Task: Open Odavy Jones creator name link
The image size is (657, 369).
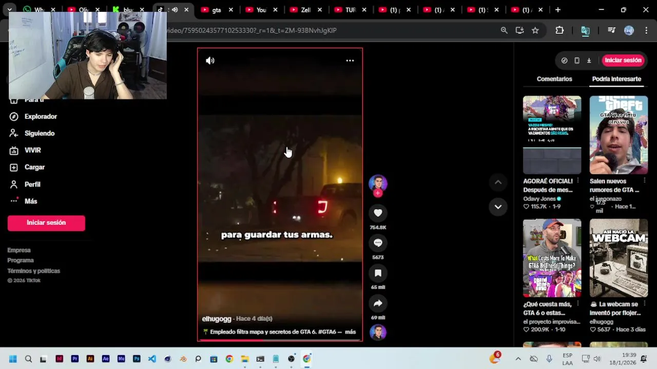Action: (x=539, y=199)
